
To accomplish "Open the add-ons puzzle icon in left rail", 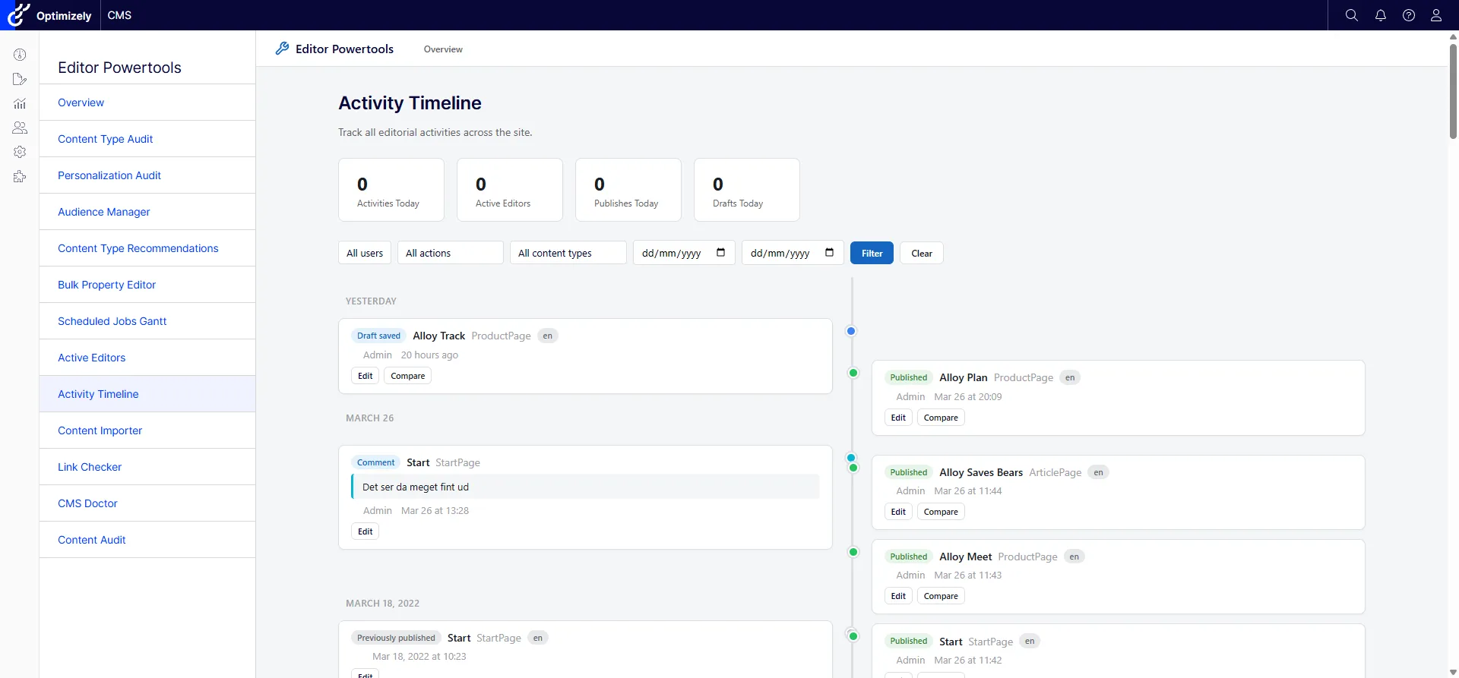I will pyautogui.click(x=20, y=176).
